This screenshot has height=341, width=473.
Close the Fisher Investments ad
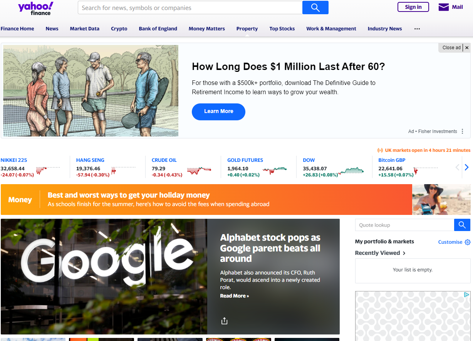pos(467,48)
